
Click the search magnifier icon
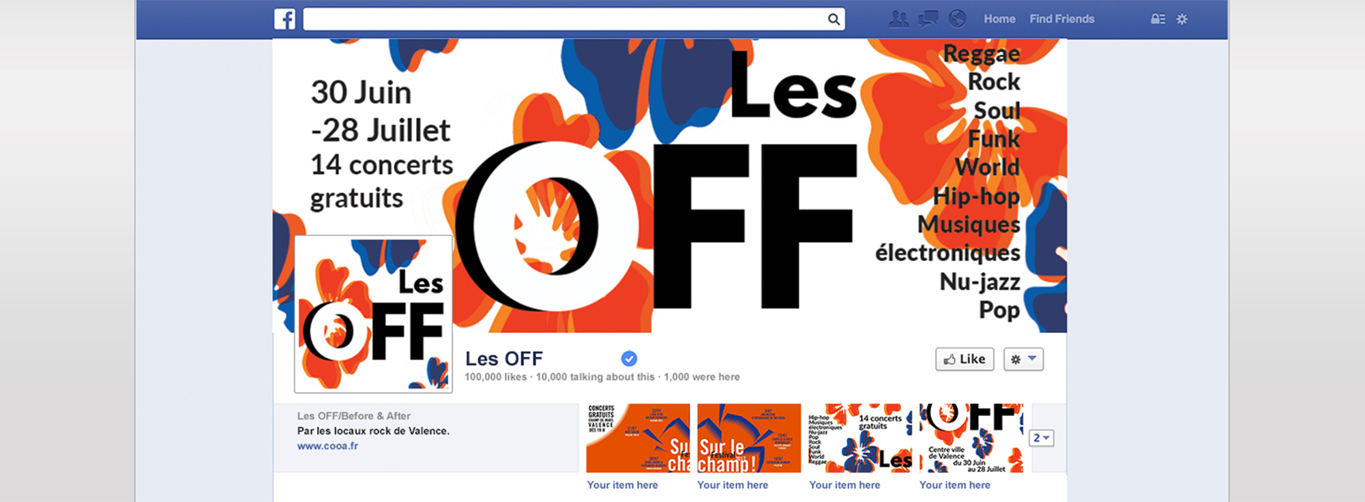[x=834, y=19]
